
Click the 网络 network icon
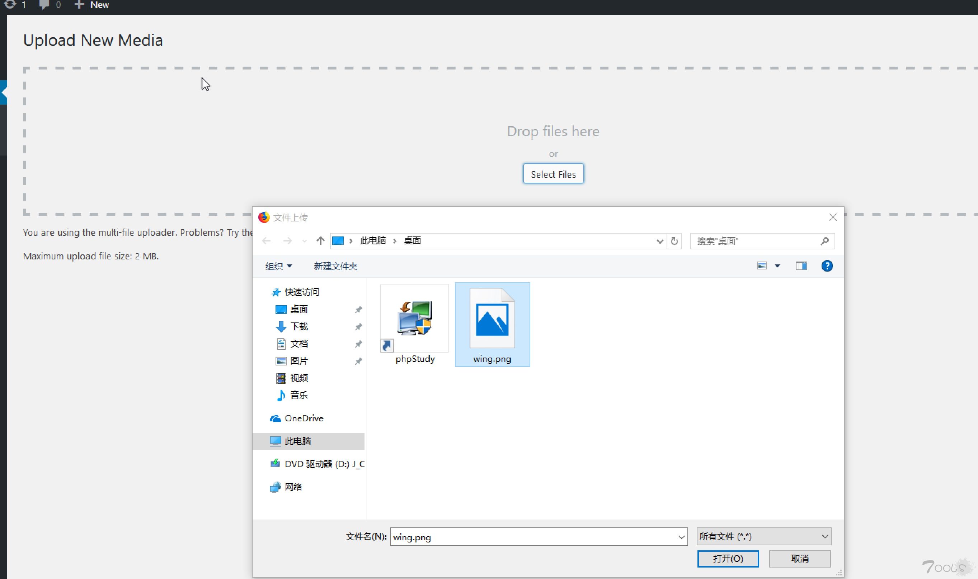[276, 487]
